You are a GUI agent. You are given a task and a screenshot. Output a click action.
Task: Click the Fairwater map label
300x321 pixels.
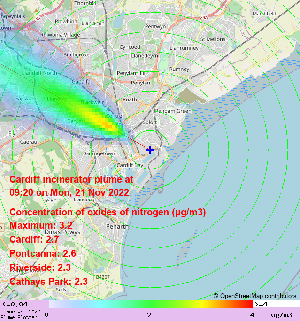[27, 99]
